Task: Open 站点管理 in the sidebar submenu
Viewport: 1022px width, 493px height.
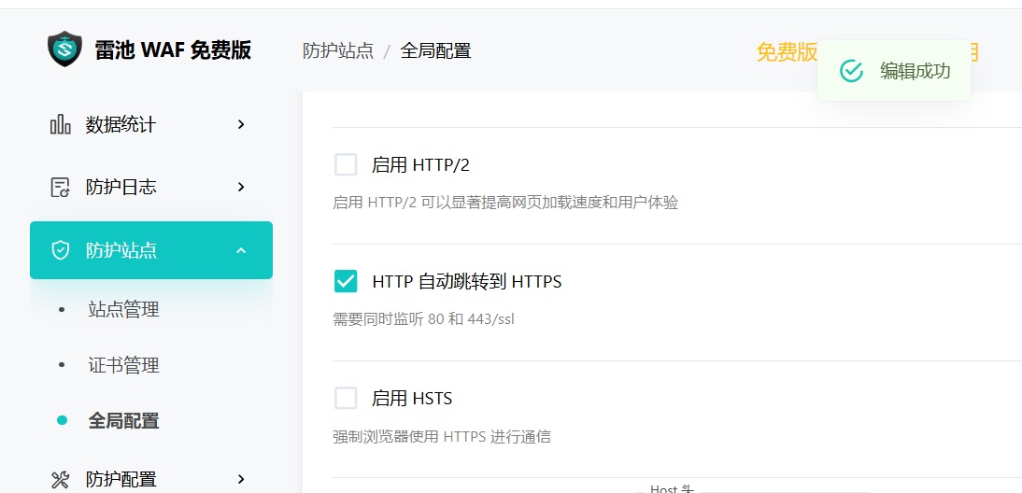Action: click(123, 309)
